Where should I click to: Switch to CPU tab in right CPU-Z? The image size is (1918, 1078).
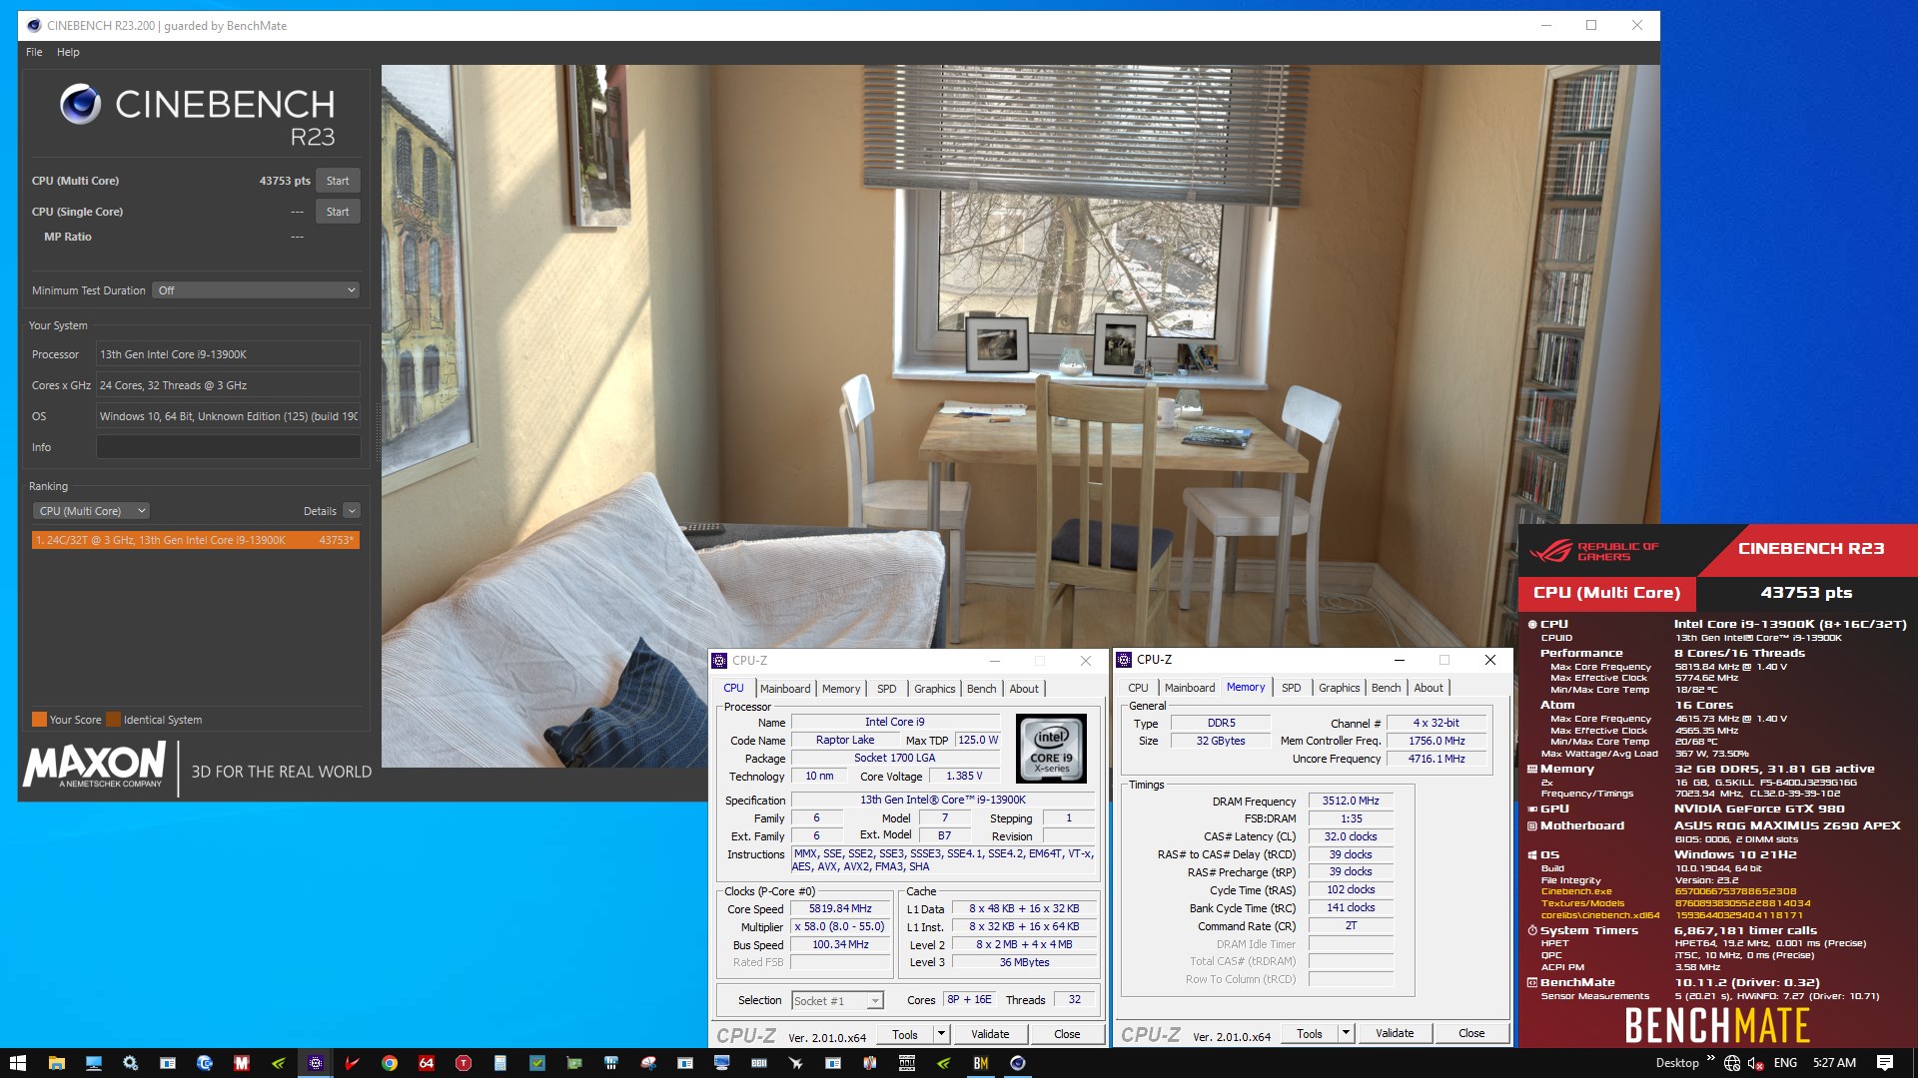(x=1138, y=688)
